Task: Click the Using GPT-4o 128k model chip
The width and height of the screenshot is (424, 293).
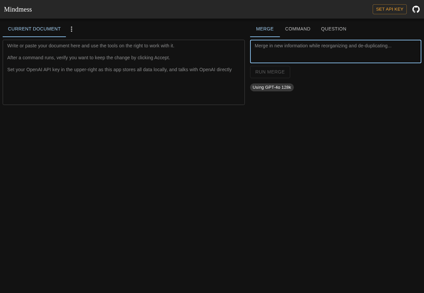Action: pyautogui.click(x=272, y=87)
